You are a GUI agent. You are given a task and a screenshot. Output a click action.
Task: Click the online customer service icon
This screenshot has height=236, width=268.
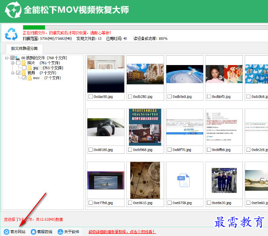point(33,232)
